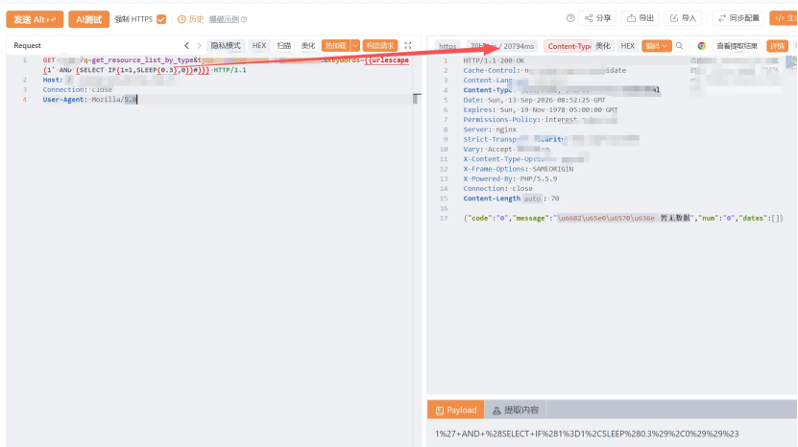Click the search magnifier icon in response
The height and width of the screenshot is (447, 798).
point(680,46)
